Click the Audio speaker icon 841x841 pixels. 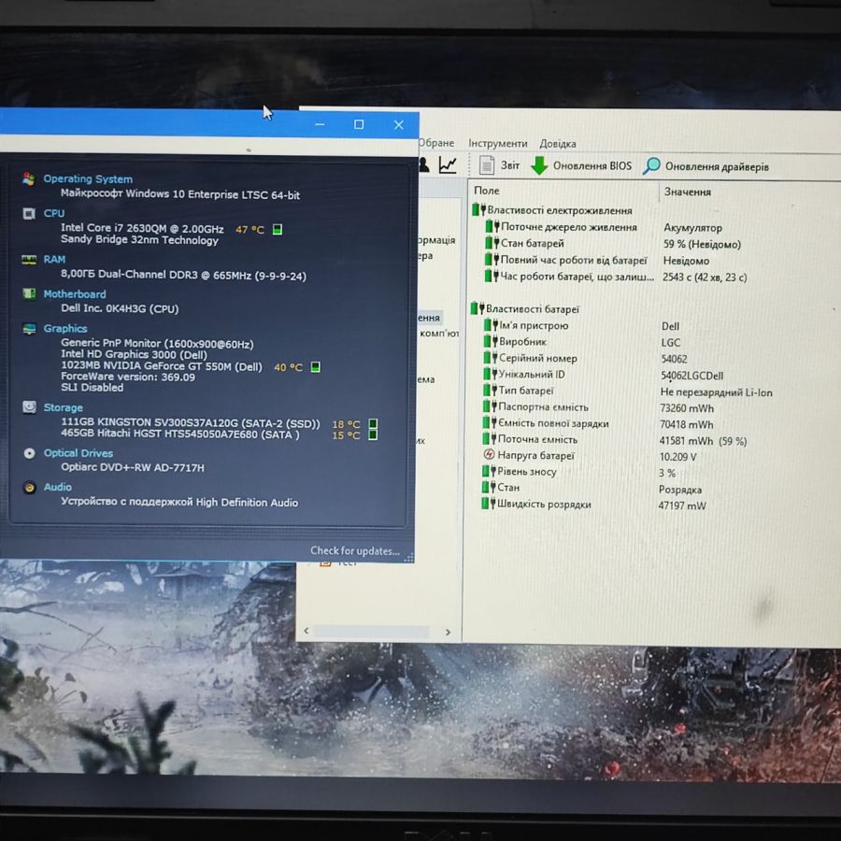tap(29, 488)
